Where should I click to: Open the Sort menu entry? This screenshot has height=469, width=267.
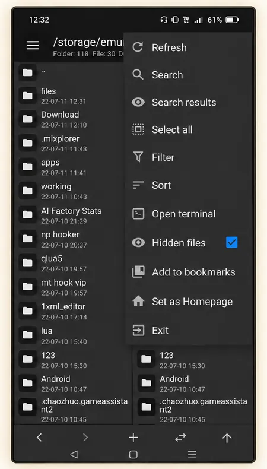[188, 185]
